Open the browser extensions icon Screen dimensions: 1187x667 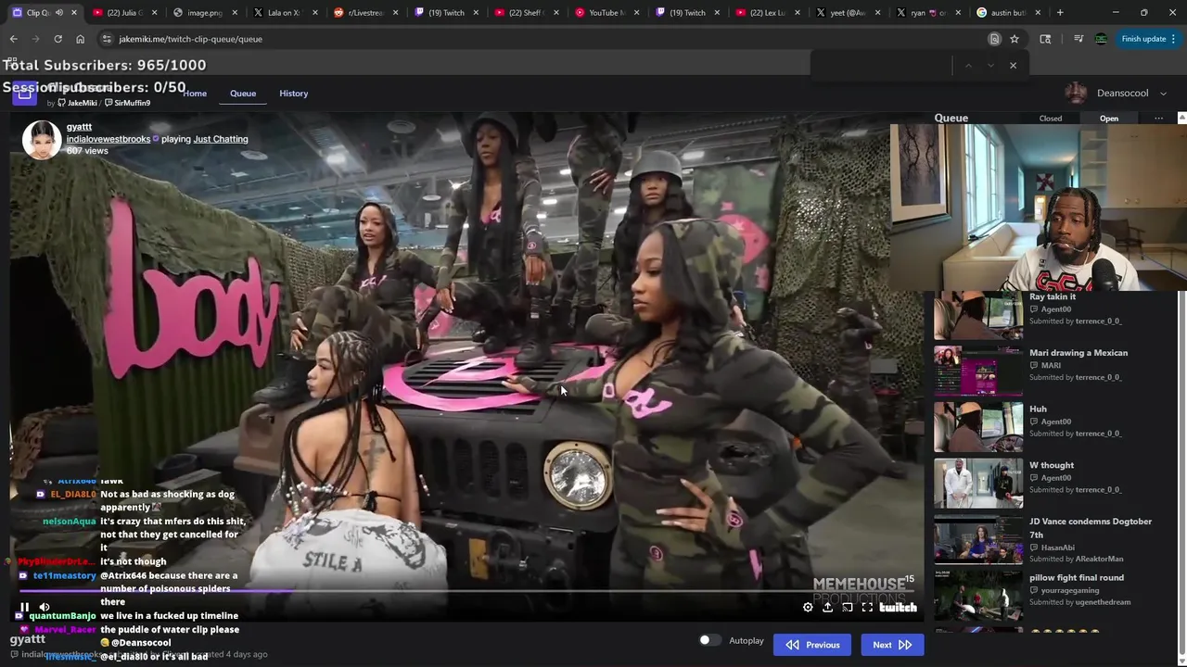(x=1045, y=39)
